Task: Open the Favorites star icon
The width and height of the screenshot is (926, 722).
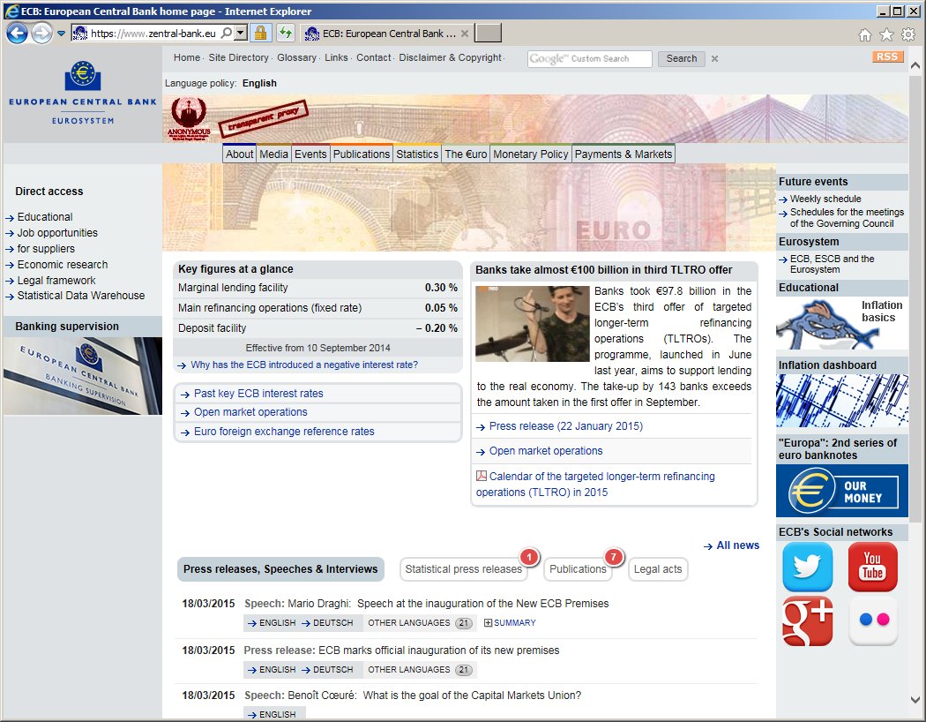Action: point(886,34)
